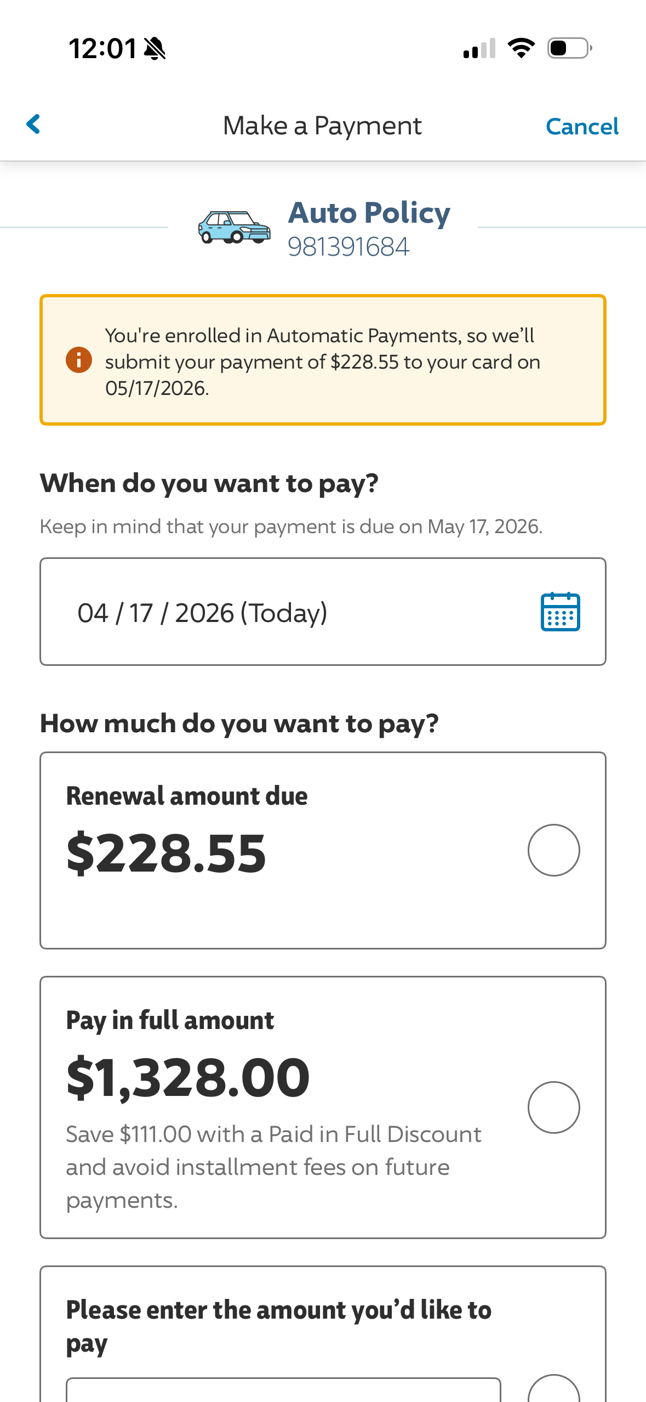Tap the cellular signal bars icon

[479, 49]
